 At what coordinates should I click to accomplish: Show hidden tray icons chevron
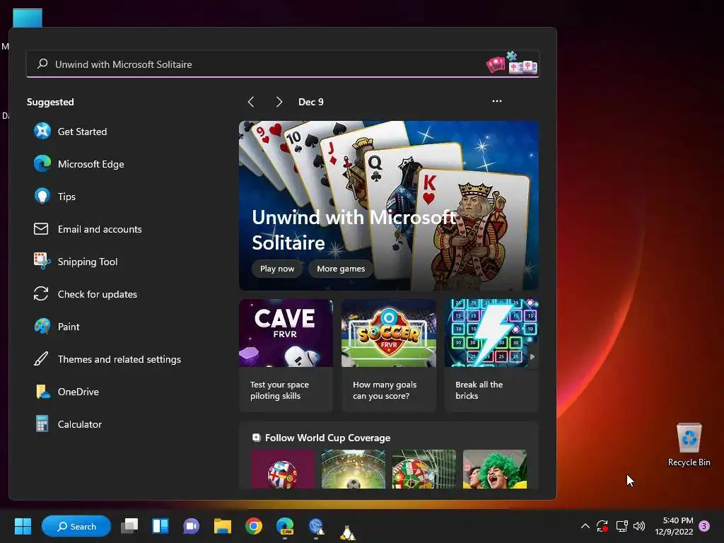coord(585,526)
